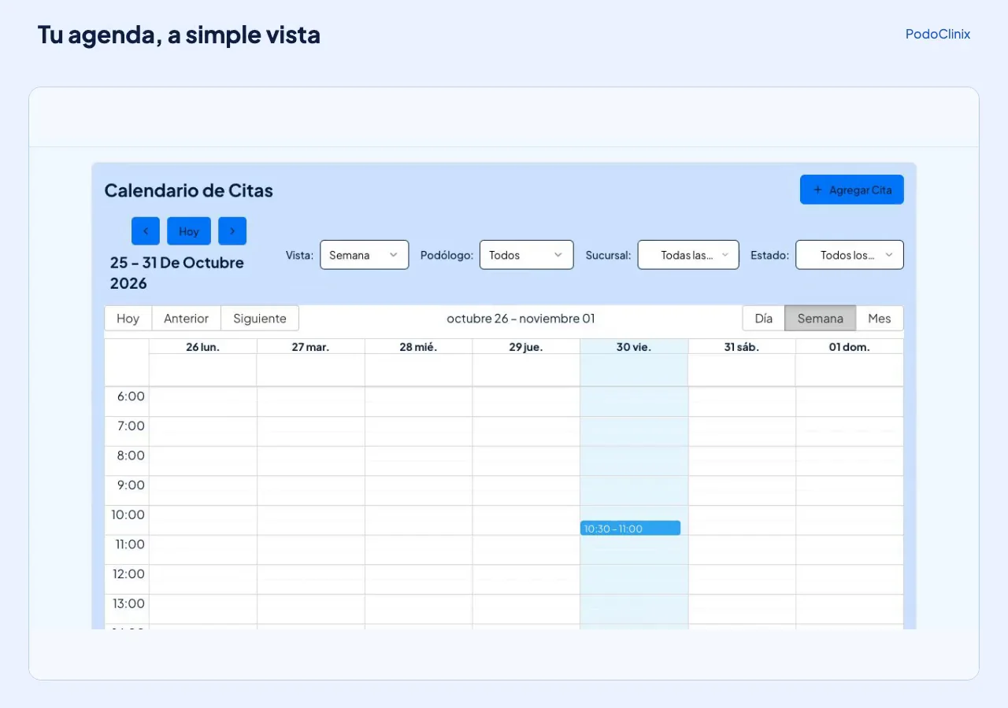Image resolution: width=1008 pixels, height=708 pixels.
Task: Click the 9:00 time label
Action: click(x=131, y=485)
